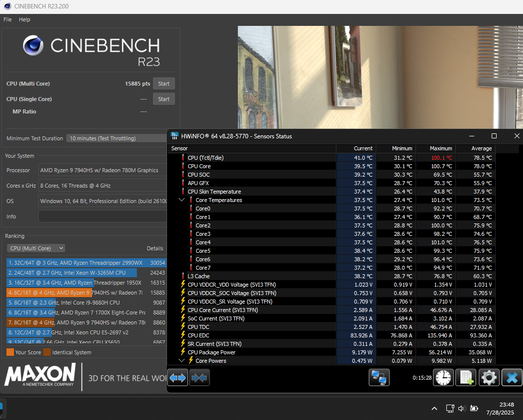Select the Core2 temperature row
523x420 pixels.
pos(331,225)
